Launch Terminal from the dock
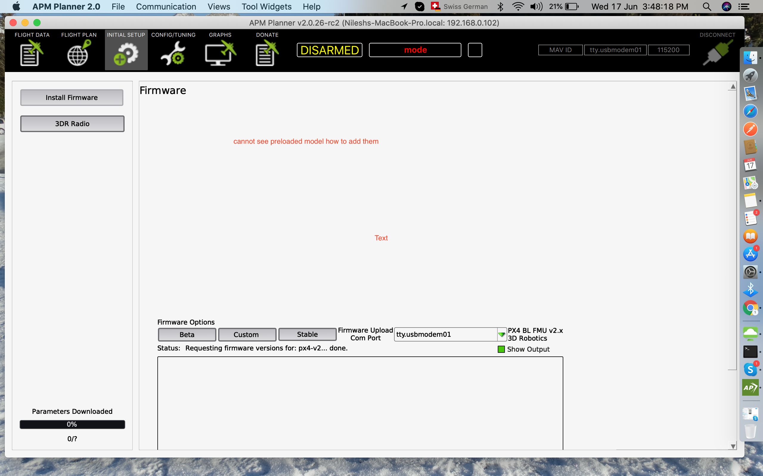Screen dimensions: 763x476 point(751,351)
